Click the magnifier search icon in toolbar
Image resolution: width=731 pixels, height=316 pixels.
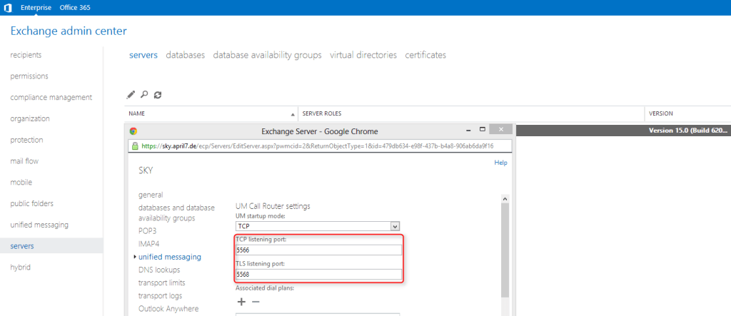[144, 95]
